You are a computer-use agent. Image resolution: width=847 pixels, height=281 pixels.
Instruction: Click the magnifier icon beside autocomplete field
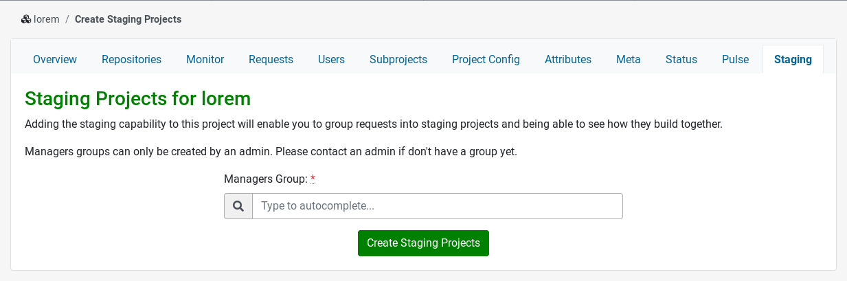tap(238, 206)
